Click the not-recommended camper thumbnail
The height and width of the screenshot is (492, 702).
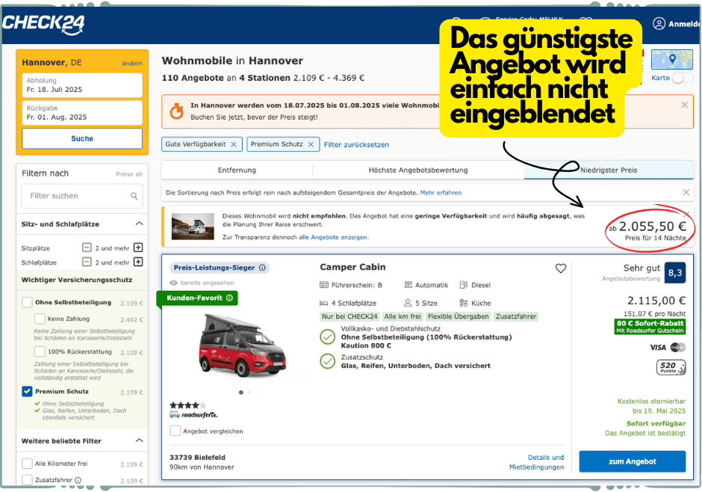[193, 227]
